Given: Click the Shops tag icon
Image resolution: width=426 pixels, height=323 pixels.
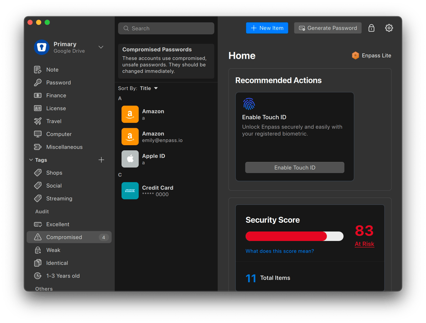Looking at the screenshot, I should click(x=38, y=173).
